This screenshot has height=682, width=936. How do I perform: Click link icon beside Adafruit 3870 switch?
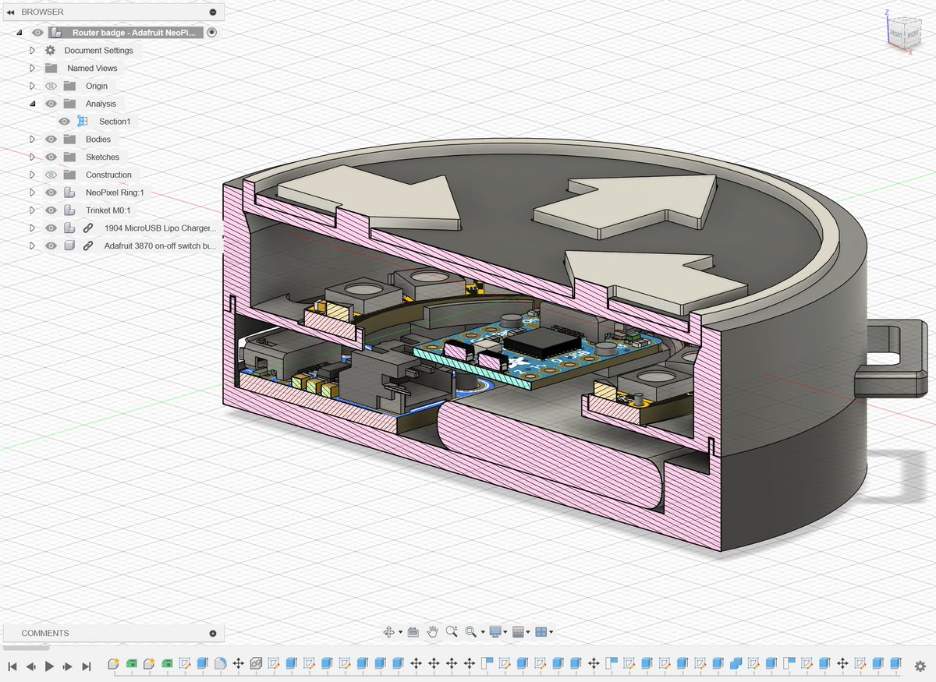pyautogui.click(x=88, y=246)
